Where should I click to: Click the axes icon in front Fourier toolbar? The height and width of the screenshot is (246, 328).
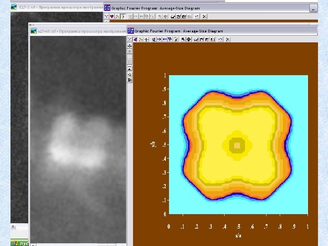pos(141,39)
